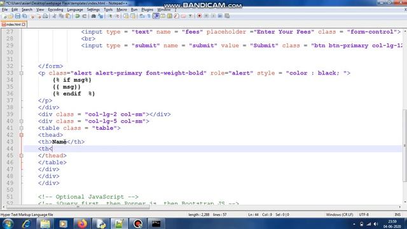The width and height of the screenshot is (407, 229).
Task: Click the Zoom Out toolbar icon
Action: [x=118, y=16]
